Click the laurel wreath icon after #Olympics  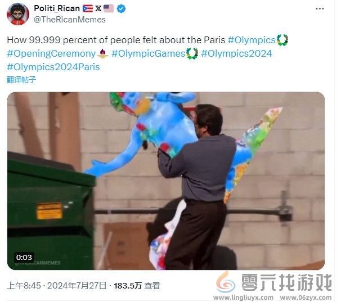click(x=282, y=40)
